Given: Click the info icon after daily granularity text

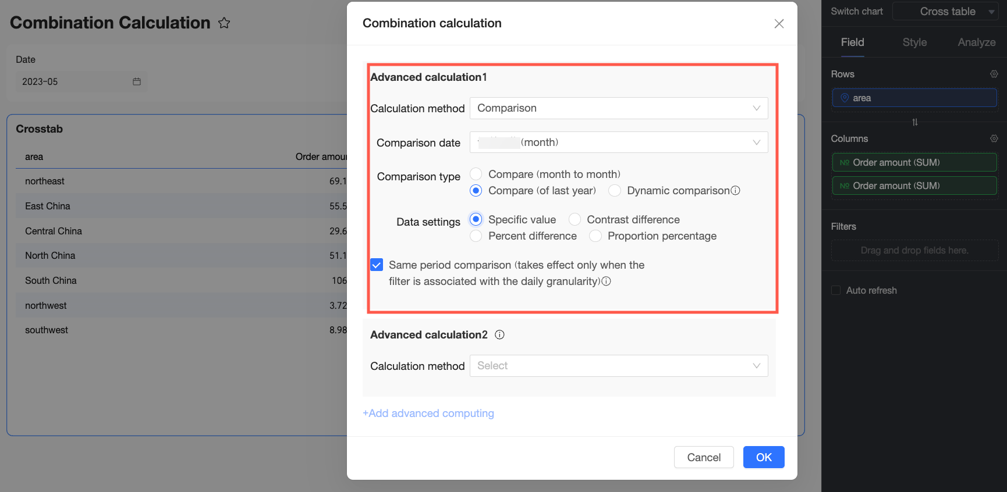Looking at the screenshot, I should [x=606, y=281].
